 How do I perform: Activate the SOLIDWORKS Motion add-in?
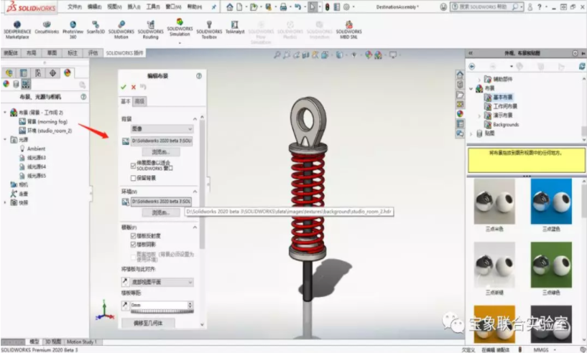[121, 30]
